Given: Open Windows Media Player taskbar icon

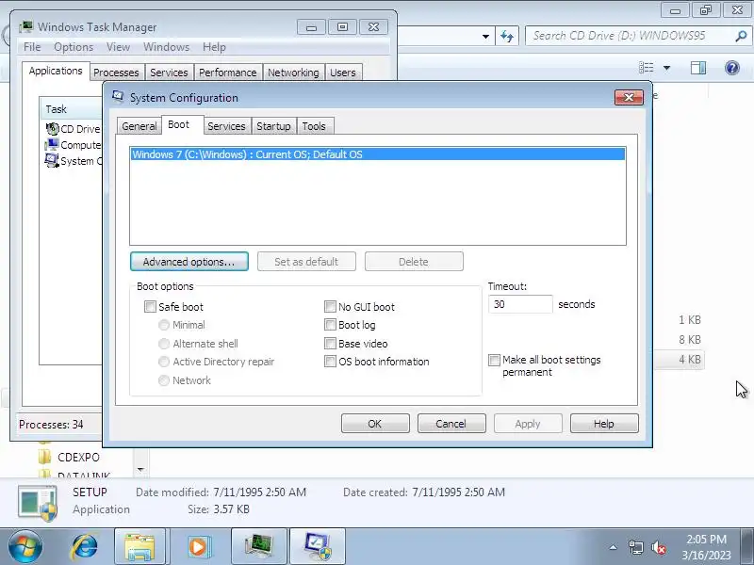Looking at the screenshot, I should (x=198, y=547).
